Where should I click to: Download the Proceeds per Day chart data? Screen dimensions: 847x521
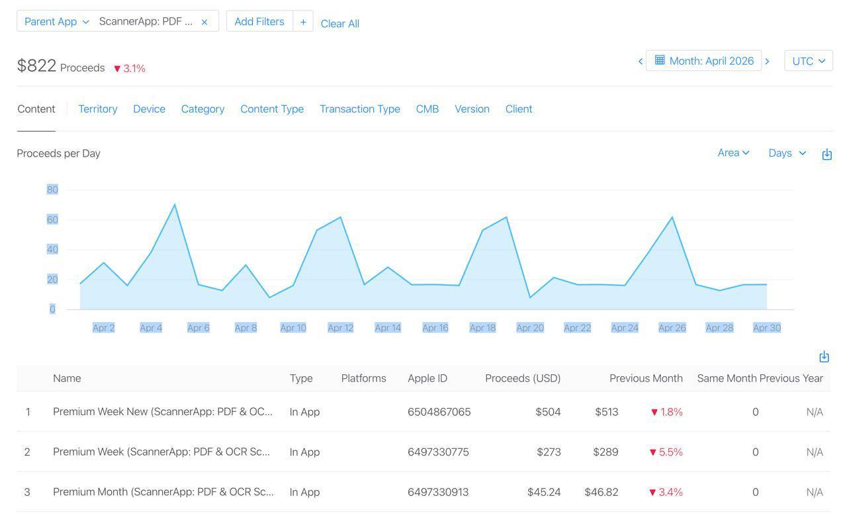826,154
